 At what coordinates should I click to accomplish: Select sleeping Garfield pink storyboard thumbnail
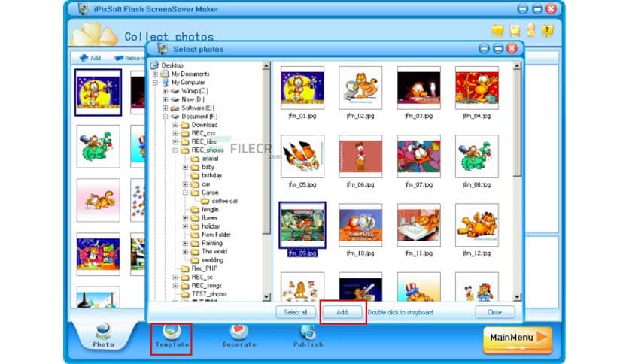click(x=98, y=200)
